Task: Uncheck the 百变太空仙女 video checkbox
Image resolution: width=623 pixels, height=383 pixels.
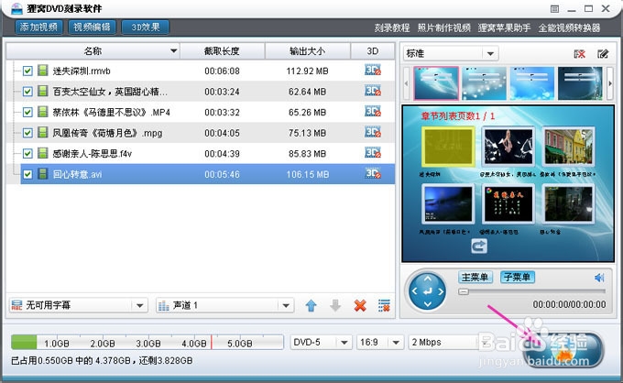Action: point(27,92)
